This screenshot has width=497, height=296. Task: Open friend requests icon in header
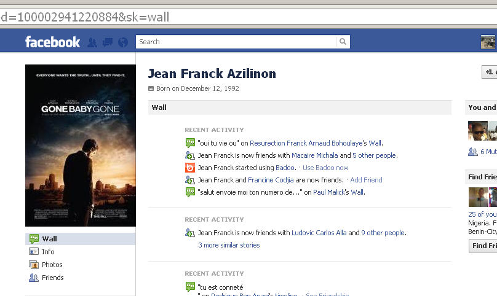point(92,42)
